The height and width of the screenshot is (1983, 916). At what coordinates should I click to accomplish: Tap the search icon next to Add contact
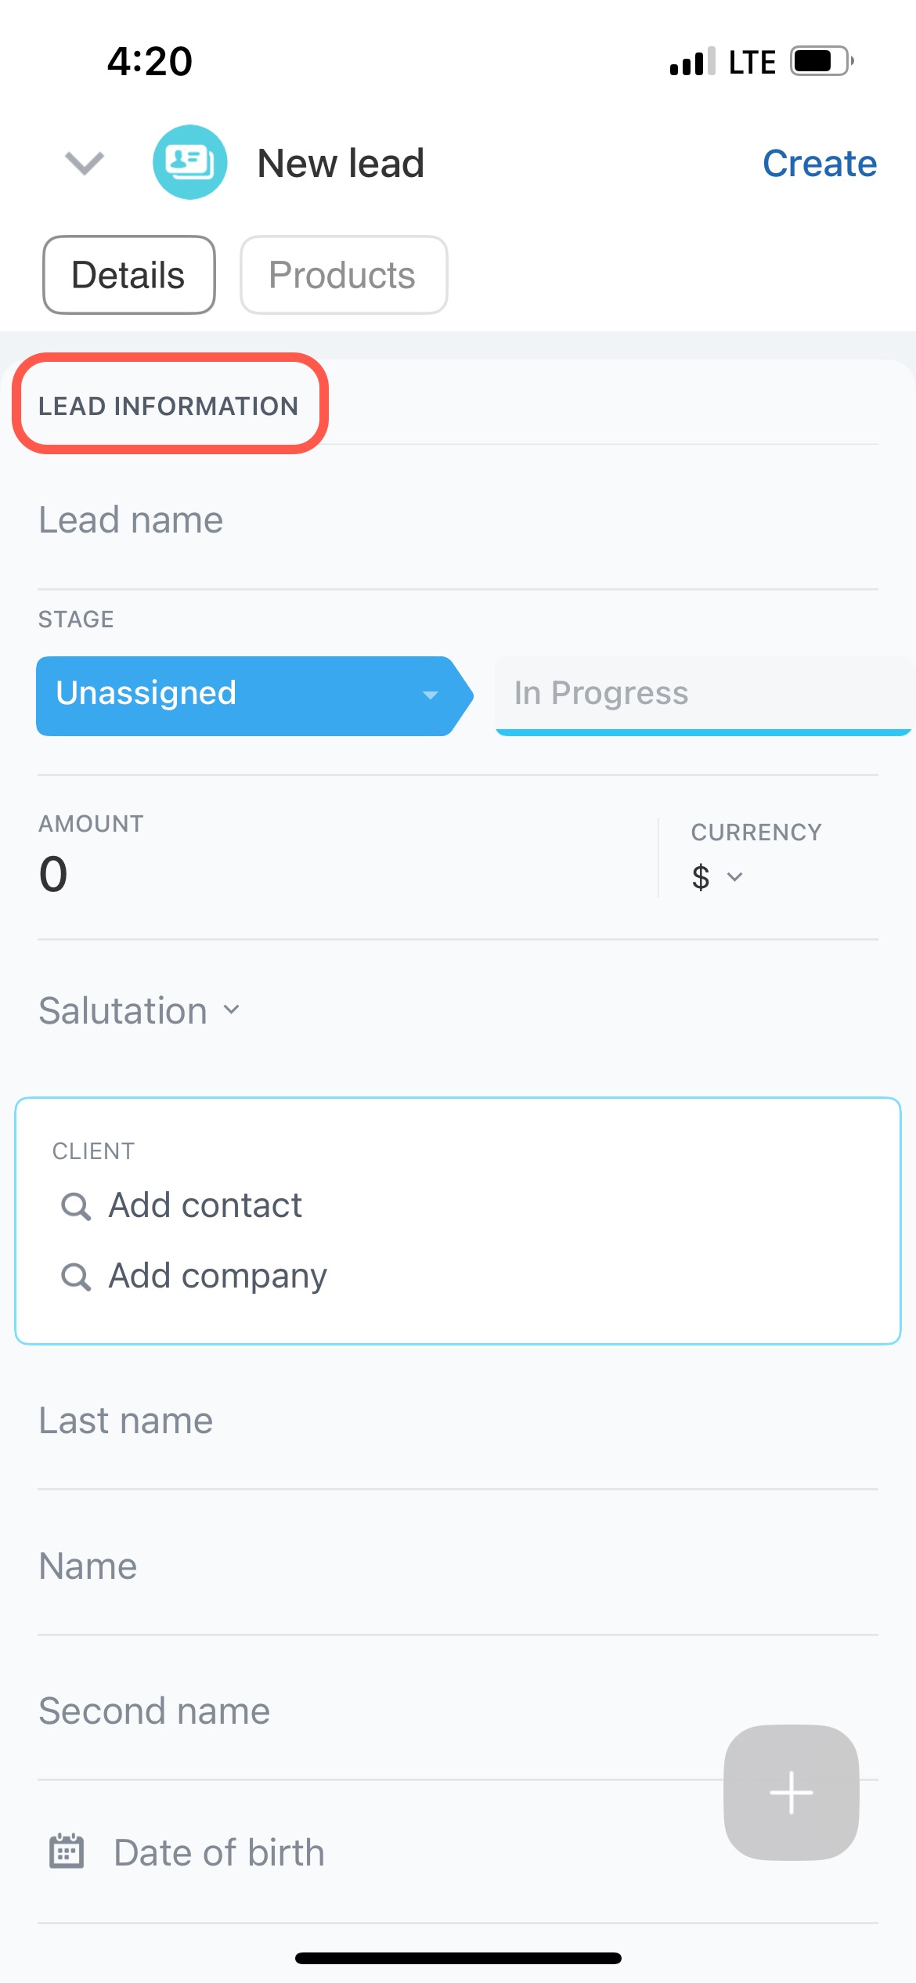76,1206
